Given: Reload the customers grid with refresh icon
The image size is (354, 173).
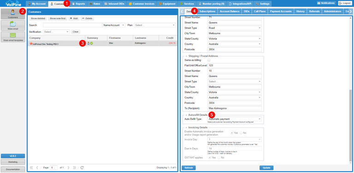Looking at the screenshot, I should [x=82, y=167].
